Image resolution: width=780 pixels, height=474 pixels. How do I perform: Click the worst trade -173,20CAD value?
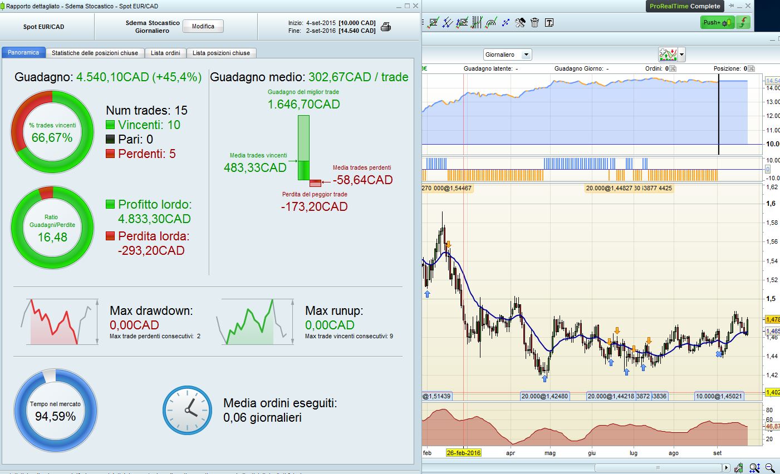315,207
